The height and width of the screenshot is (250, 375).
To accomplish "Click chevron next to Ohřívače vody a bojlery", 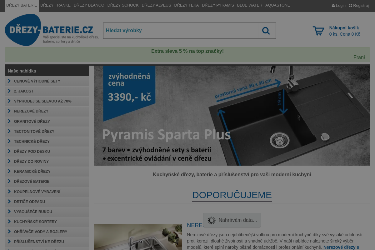I will click(x=9, y=232).
